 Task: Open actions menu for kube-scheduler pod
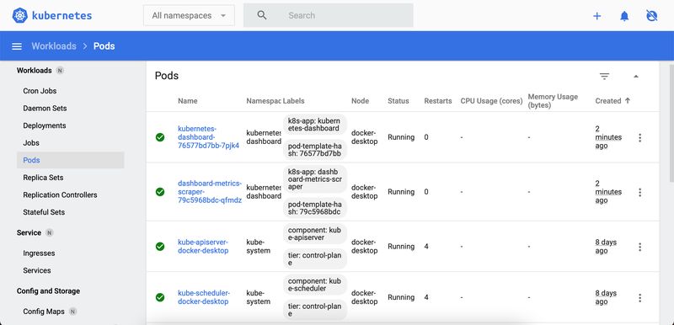640,297
